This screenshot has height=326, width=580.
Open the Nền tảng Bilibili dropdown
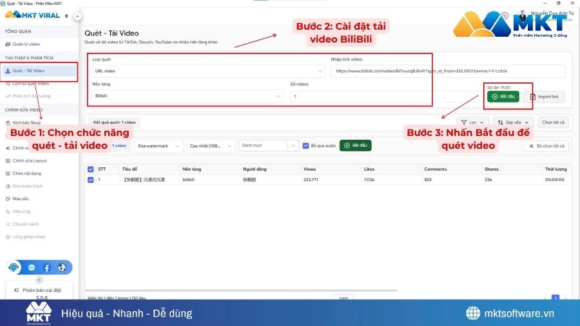(x=187, y=96)
